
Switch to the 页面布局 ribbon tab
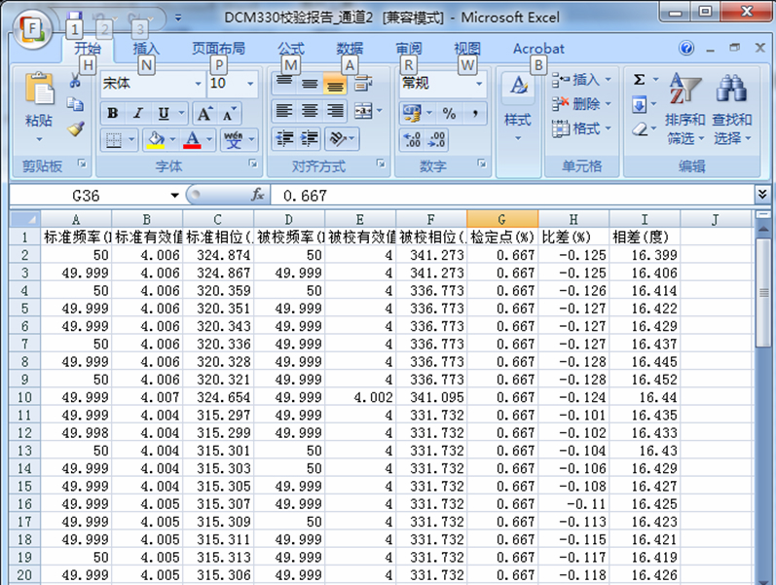pos(218,49)
